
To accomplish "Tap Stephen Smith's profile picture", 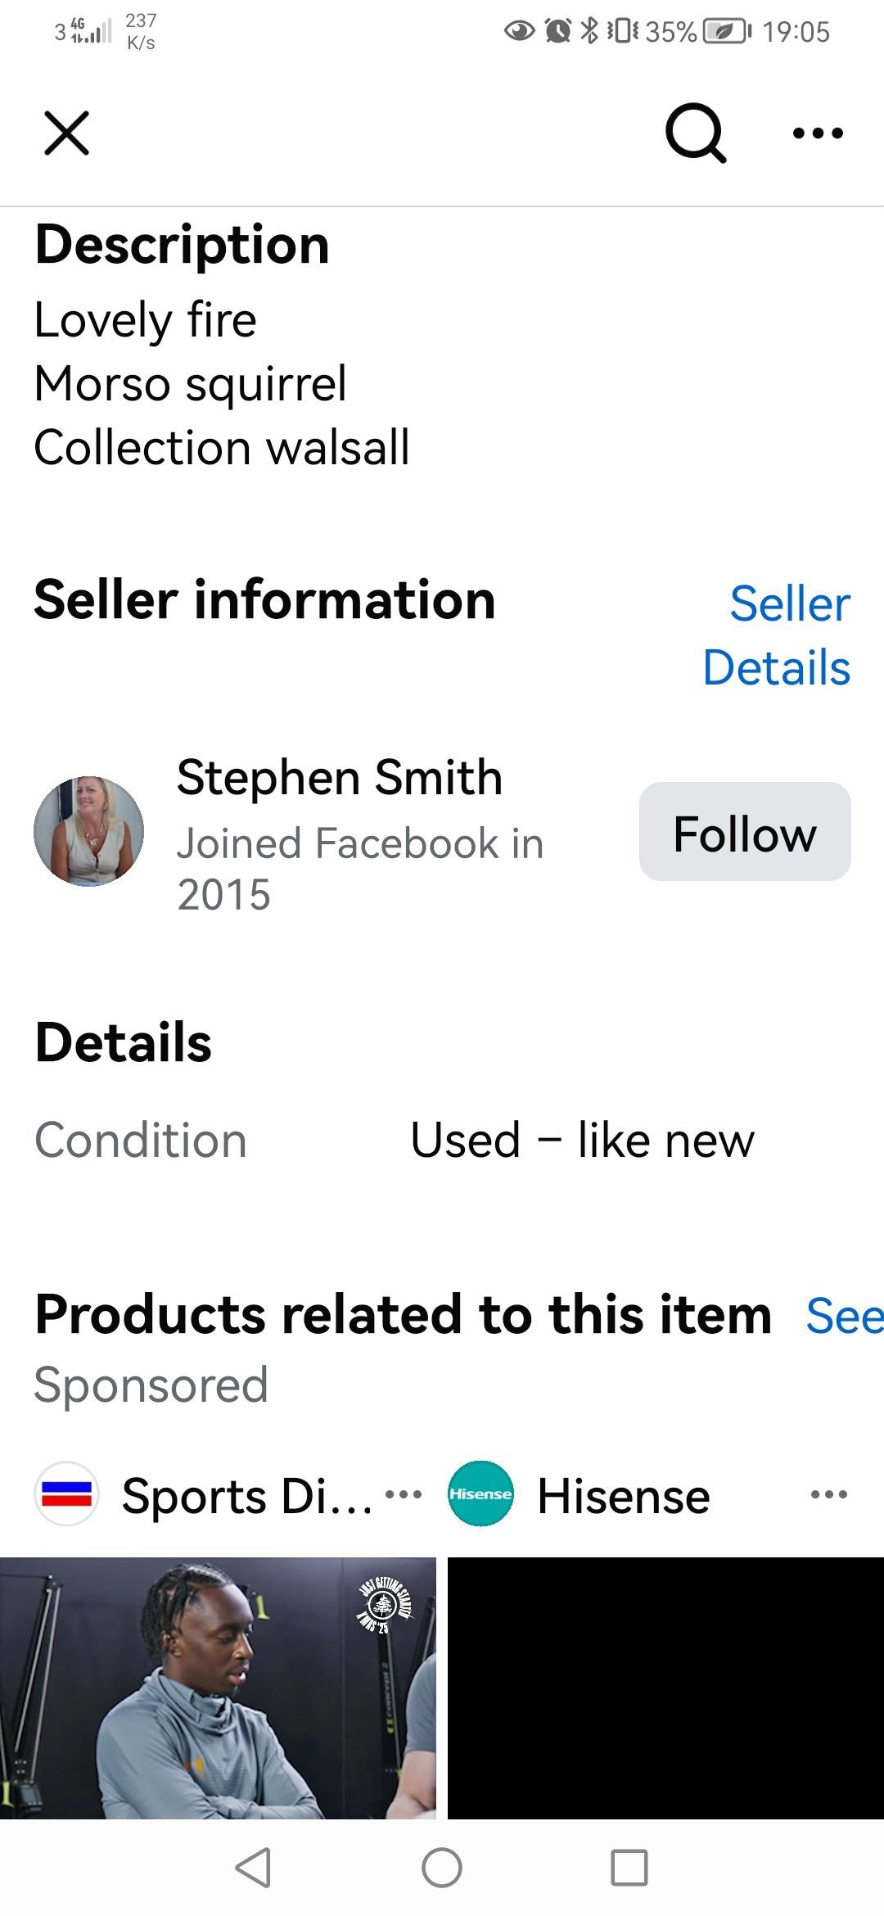I will [x=88, y=831].
